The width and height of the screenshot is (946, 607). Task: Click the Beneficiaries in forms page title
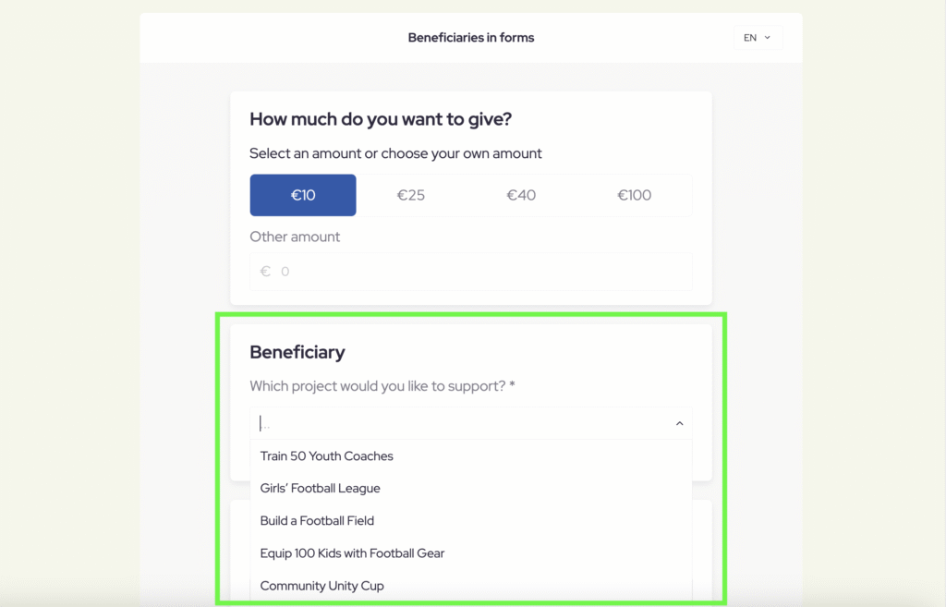coord(471,38)
